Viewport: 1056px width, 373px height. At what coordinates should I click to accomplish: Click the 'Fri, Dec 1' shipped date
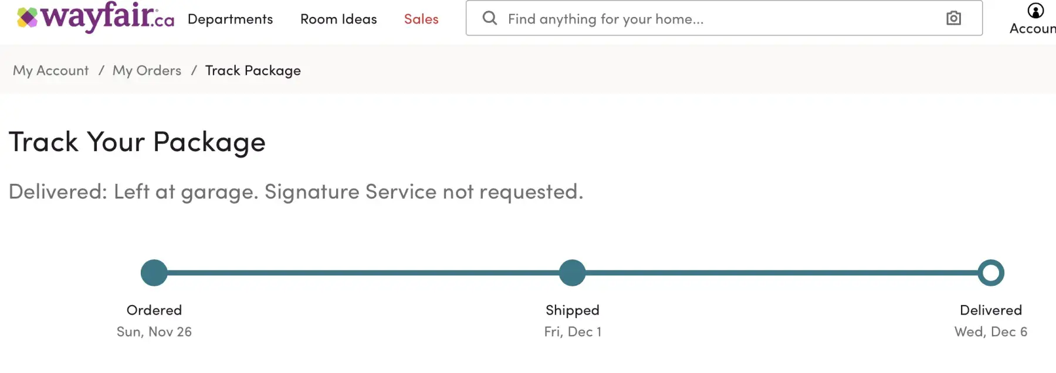click(x=573, y=332)
